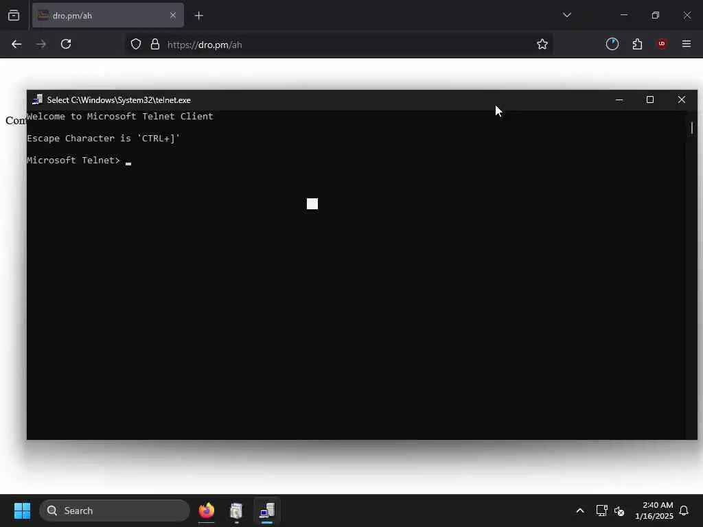
Task: Switch to the dro.pm/ah browser tab
Action: [x=108, y=16]
